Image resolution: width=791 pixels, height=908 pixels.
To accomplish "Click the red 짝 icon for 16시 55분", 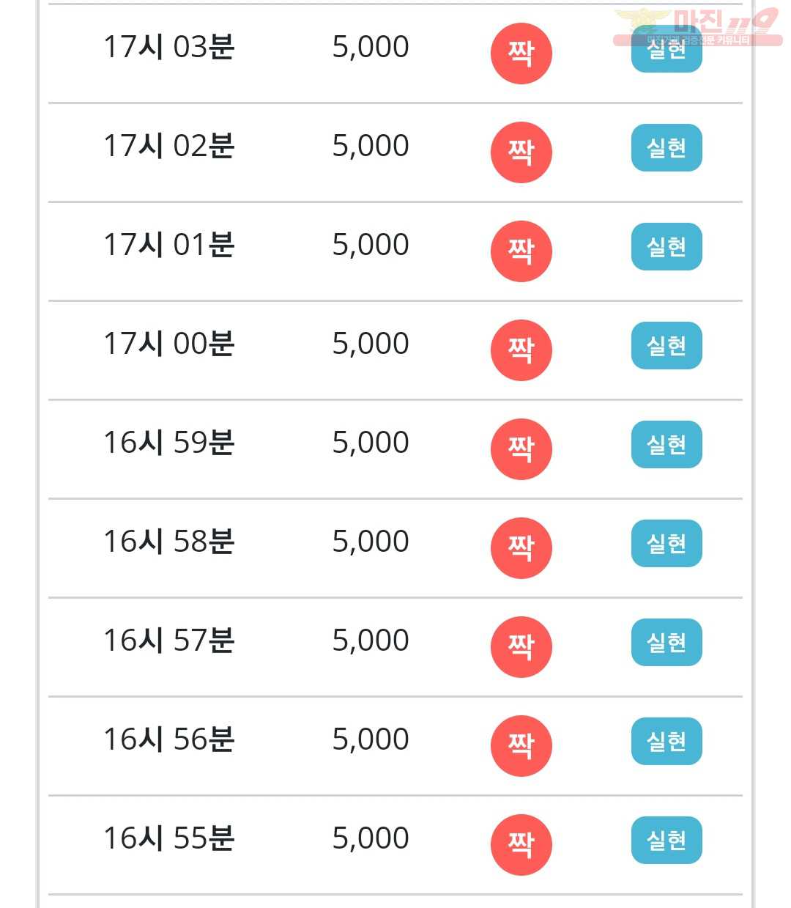I will (521, 845).
